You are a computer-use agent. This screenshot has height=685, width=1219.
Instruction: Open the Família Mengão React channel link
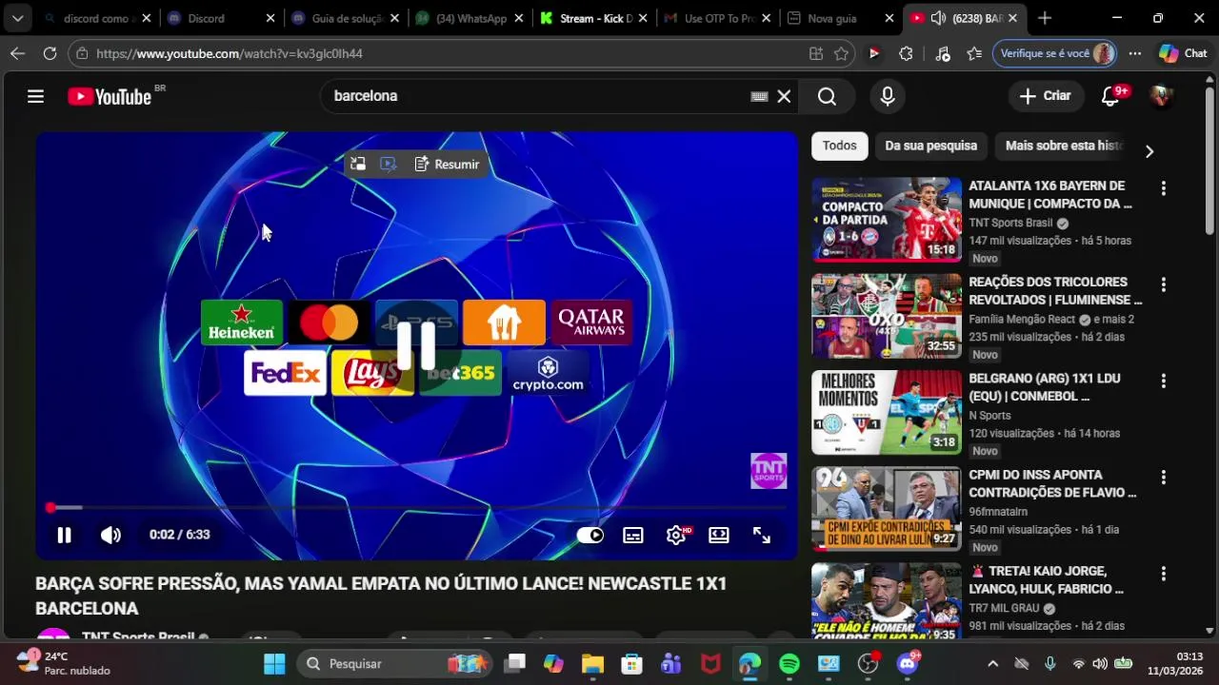coord(1022,319)
